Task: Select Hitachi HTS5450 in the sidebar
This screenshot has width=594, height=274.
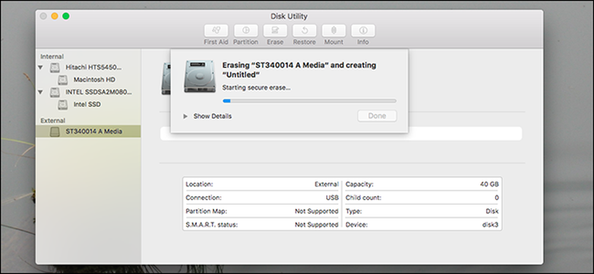Action: [x=94, y=67]
